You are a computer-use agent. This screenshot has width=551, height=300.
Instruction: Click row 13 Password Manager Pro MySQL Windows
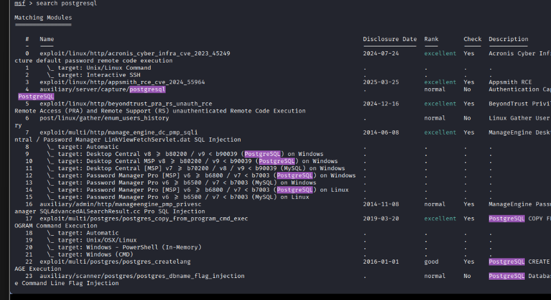[x=181, y=183]
